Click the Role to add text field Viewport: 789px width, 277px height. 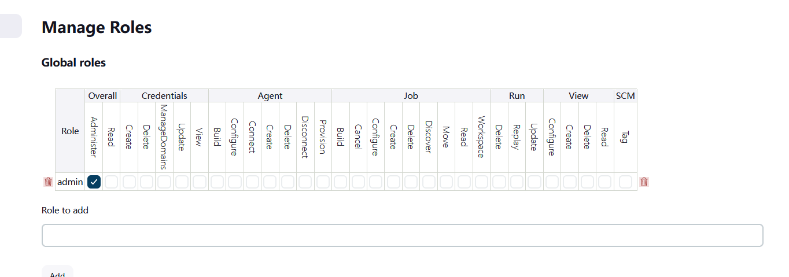402,235
